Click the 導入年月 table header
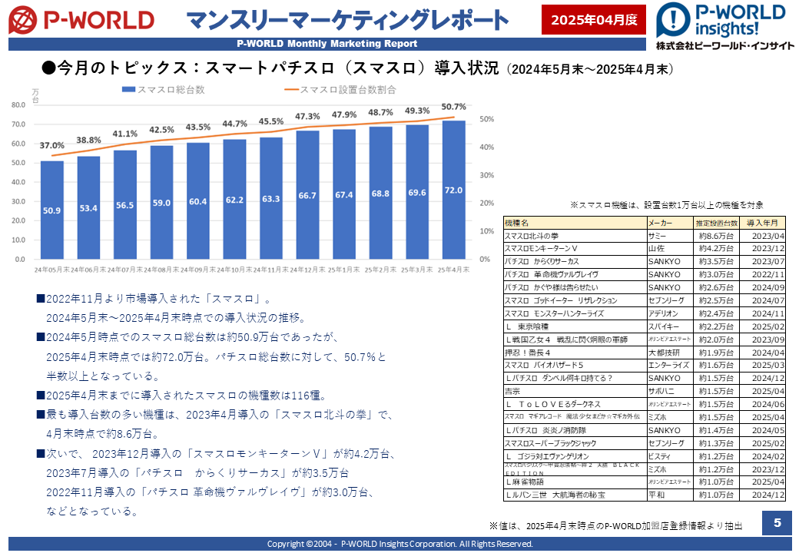 (762, 223)
